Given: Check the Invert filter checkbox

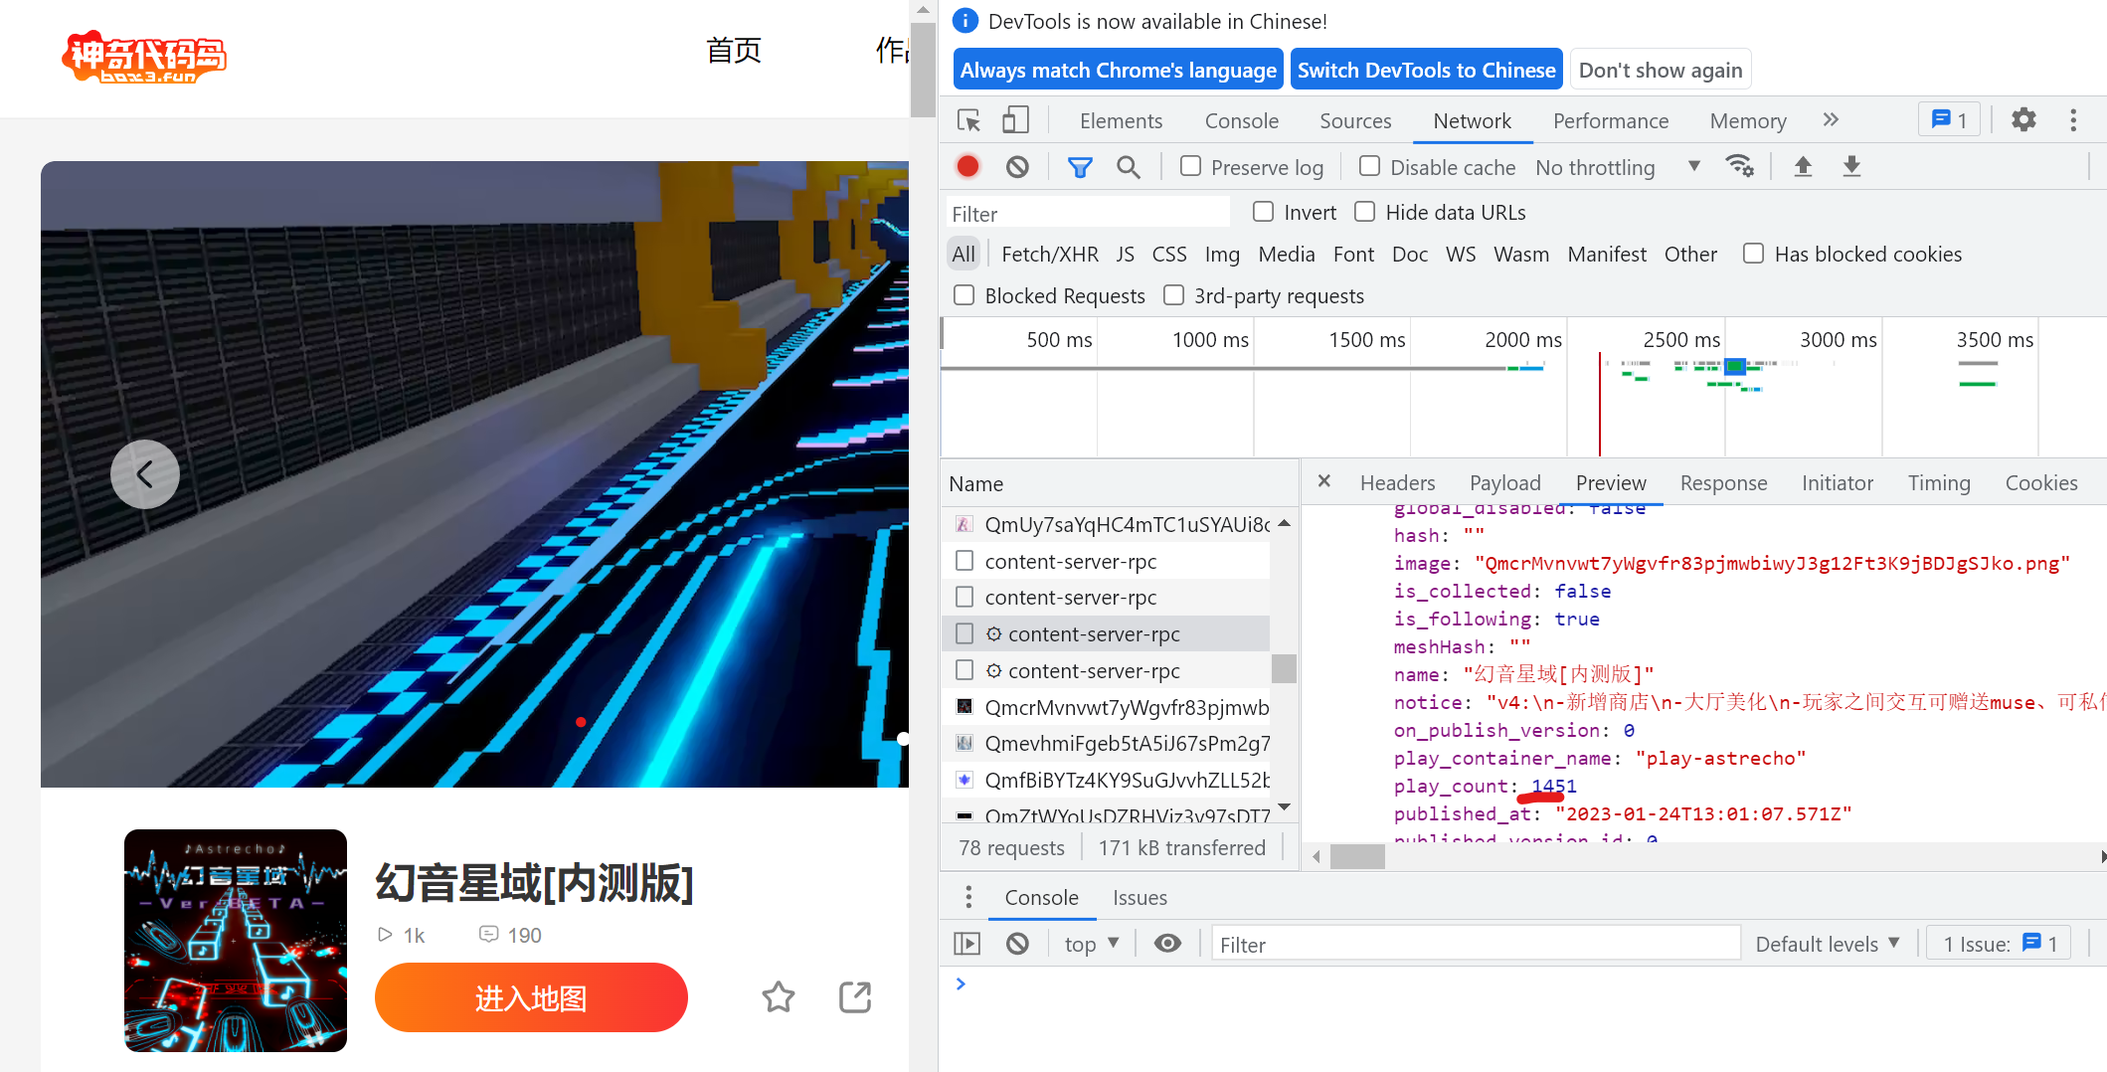Looking at the screenshot, I should 1263,212.
